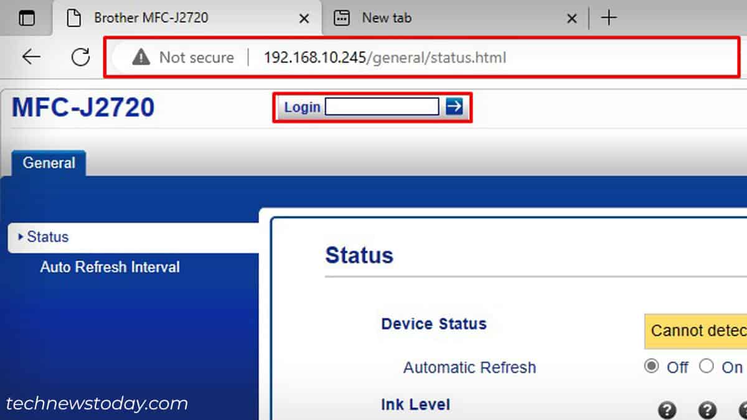Click the MFC-J2720 model title
747x420 pixels.
(x=83, y=108)
